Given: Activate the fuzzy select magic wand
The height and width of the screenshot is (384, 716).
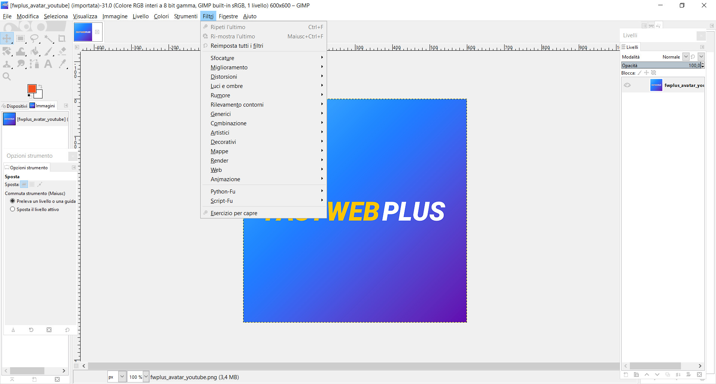Looking at the screenshot, I should [x=48, y=38].
